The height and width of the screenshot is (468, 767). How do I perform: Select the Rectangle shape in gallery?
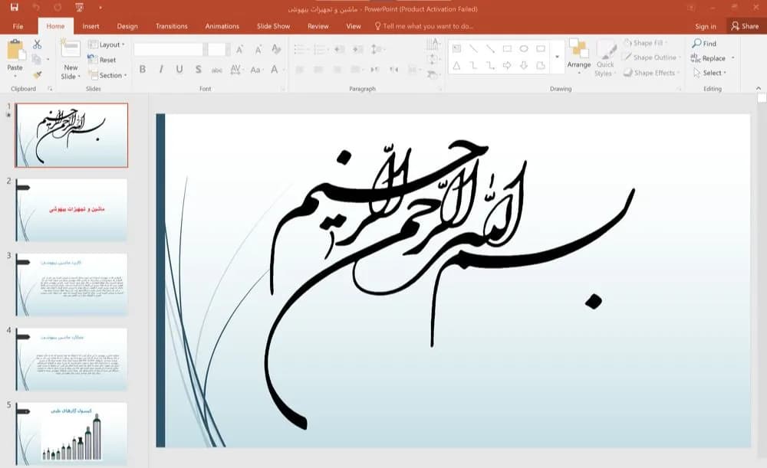point(507,48)
